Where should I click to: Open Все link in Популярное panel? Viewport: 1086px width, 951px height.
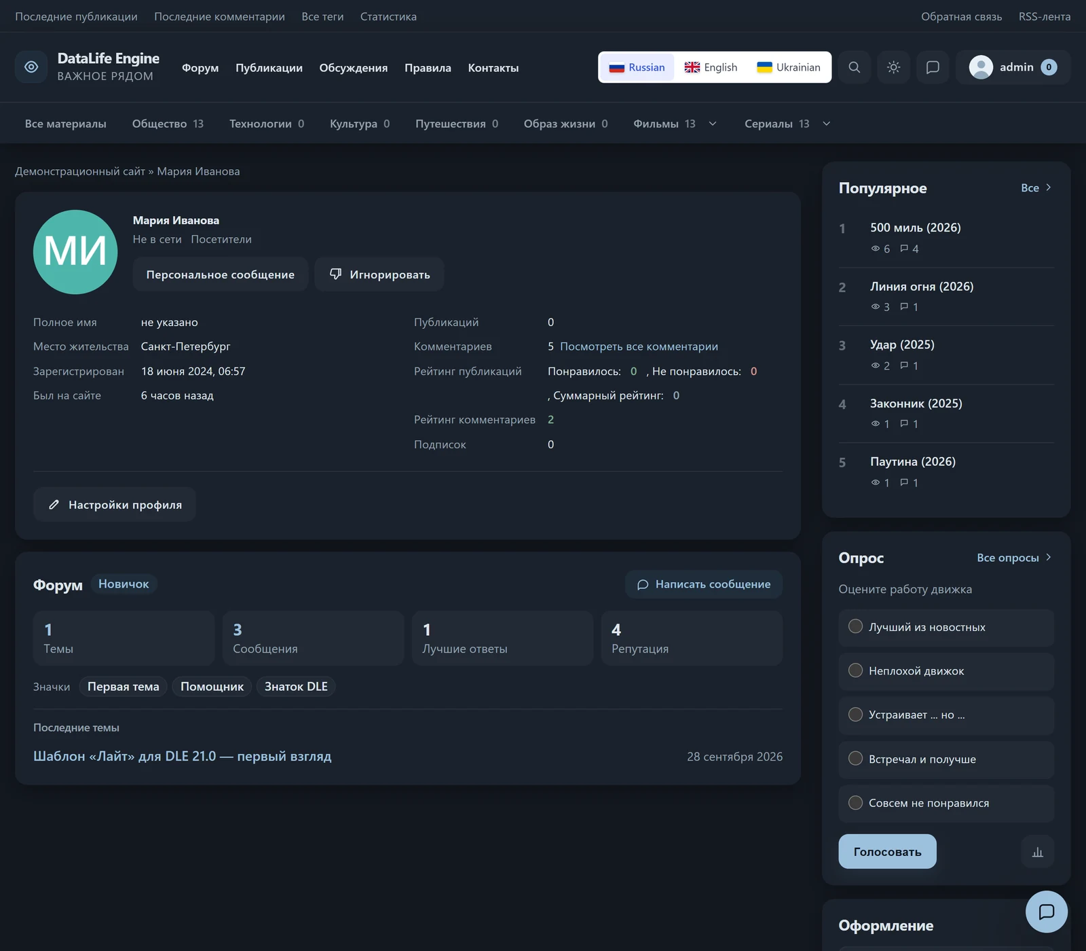pyautogui.click(x=1036, y=188)
